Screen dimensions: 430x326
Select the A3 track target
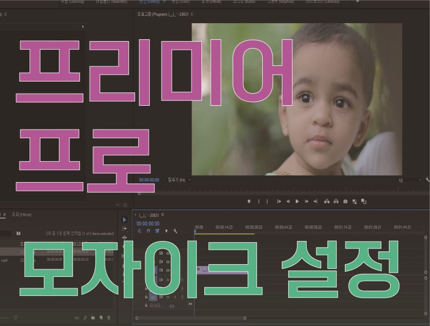[x=153, y=297]
